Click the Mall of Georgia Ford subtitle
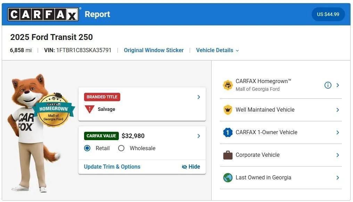353x202 pixels. pos(257,89)
